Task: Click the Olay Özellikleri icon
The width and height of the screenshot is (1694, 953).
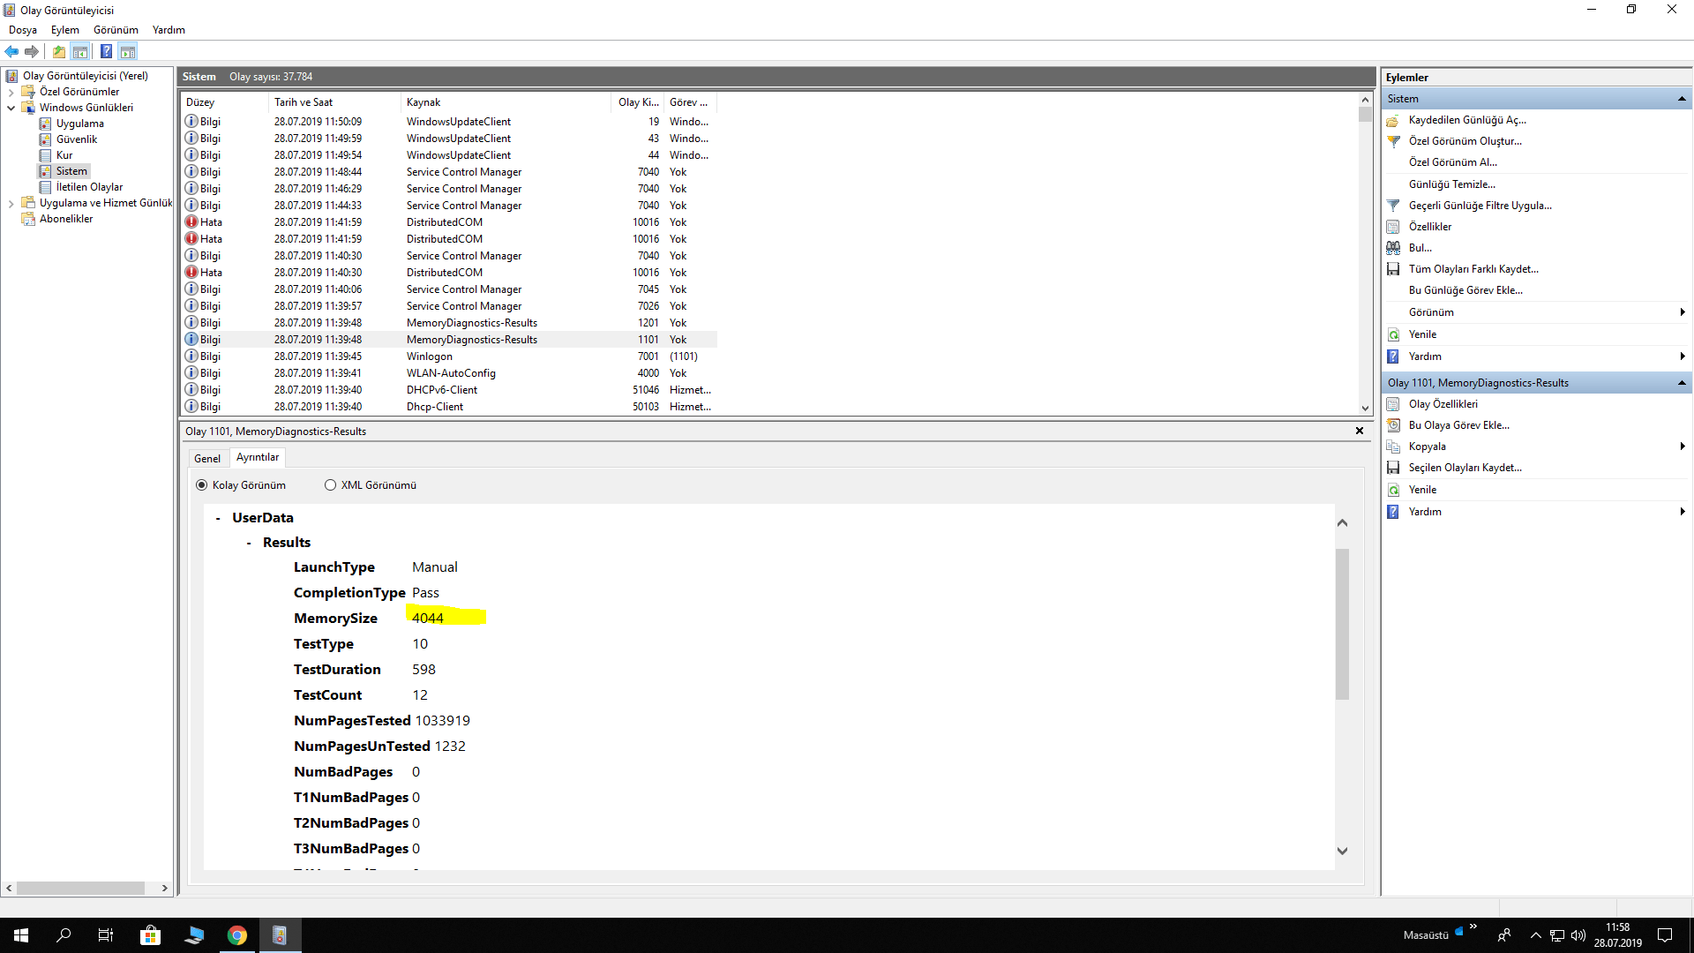Action: 1393,404
